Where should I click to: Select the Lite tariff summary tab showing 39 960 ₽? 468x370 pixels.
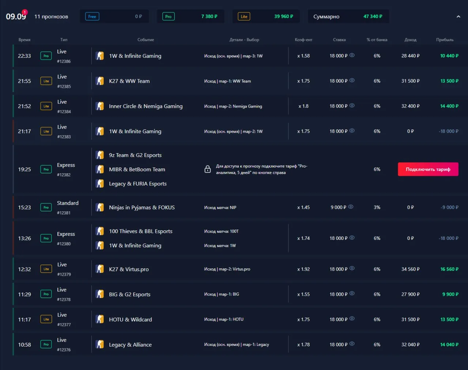coord(266,16)
